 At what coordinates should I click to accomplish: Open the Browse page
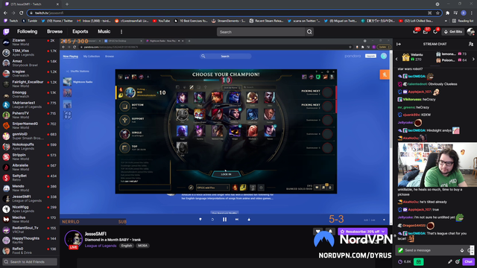click(x=54, y=31)
